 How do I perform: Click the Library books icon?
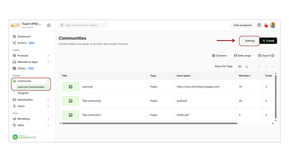14,69
